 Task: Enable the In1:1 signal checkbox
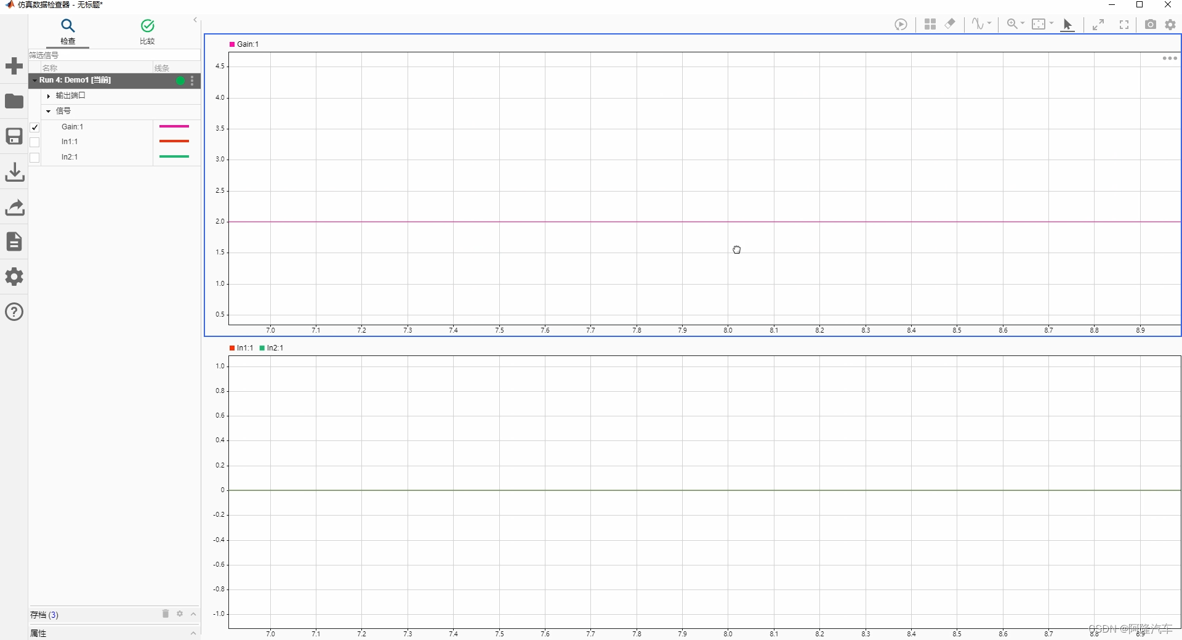click(35, 142)
